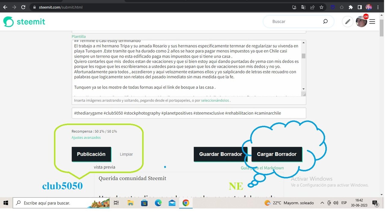This screenshot has width=385, height=216.
Task: Click the Guardar Borrador button
Action: [220, 154]
